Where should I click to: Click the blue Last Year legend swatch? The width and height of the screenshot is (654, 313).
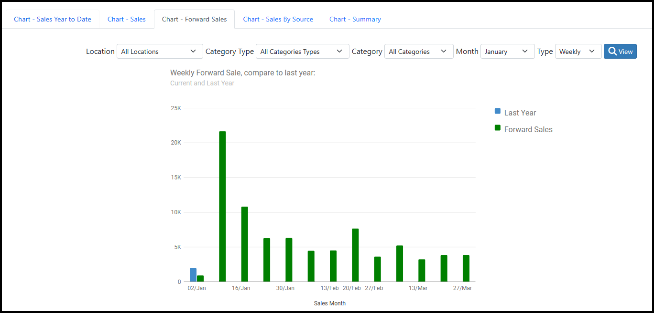pyautogui.click(x=498, y=111)
